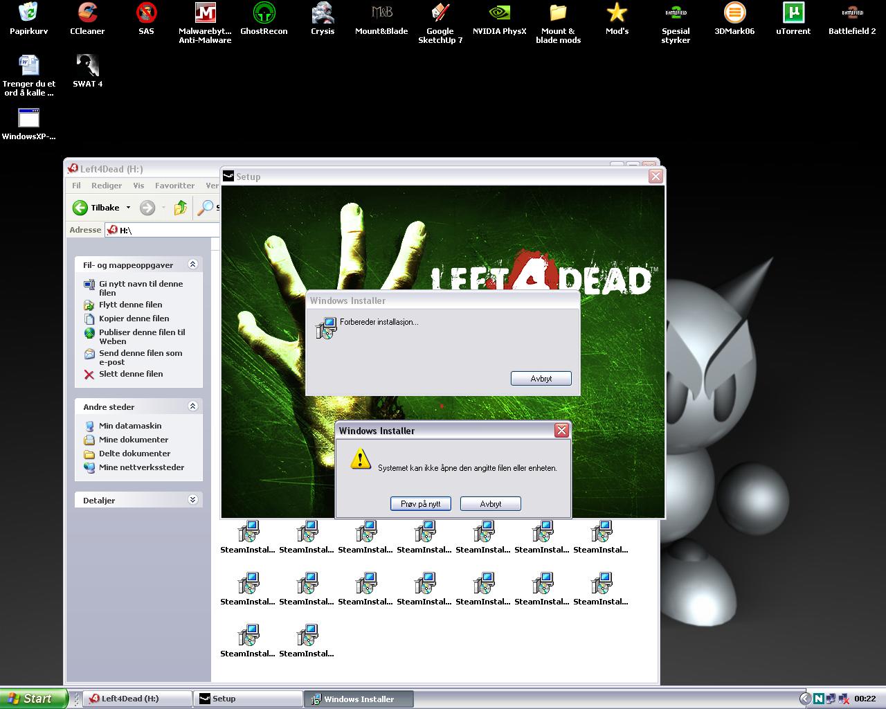Open the GhostRecon desktop shortcut

click(264, 19)
